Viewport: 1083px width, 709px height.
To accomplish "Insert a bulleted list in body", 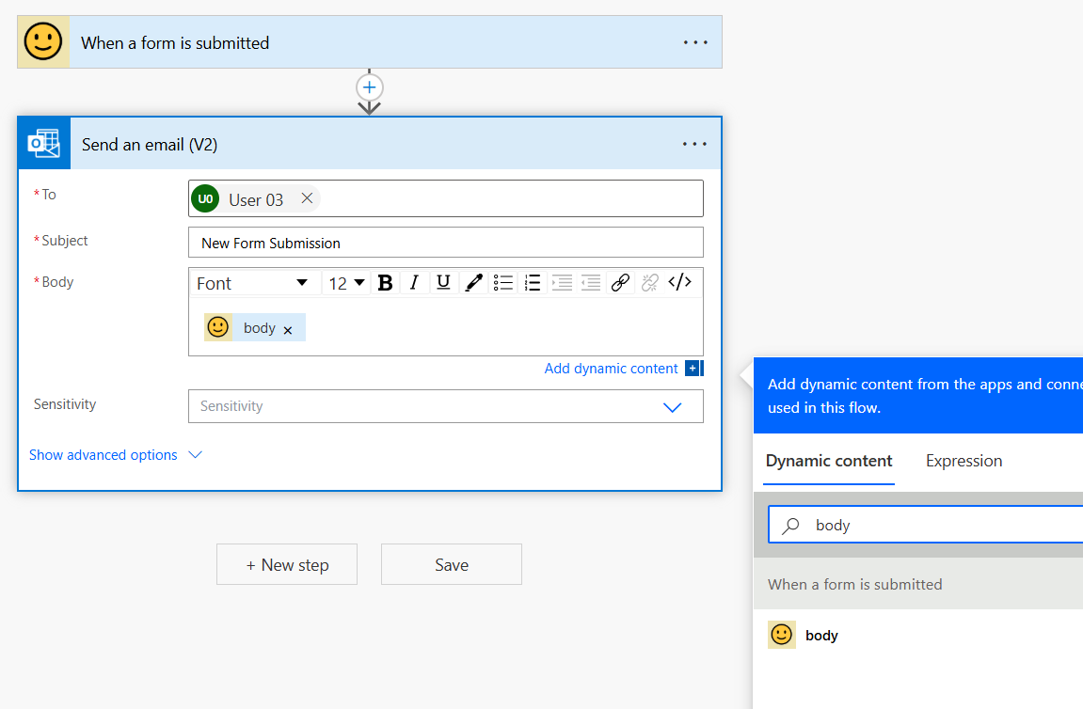I will 503,283.
